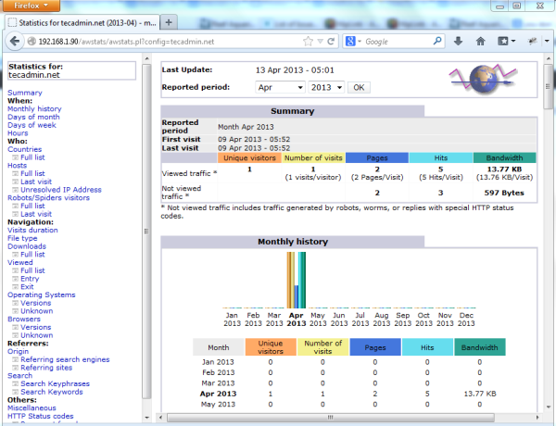Open the Monthly history sidebar link
The height and width of the screenshot is (426, 556).
click(34, 109)
